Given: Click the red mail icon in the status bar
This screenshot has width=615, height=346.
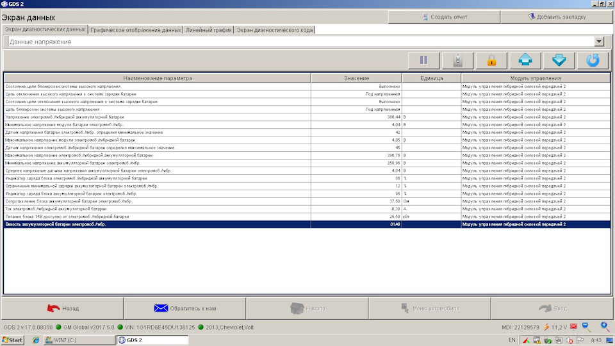Looking at the screenshot, I should pos(574,327).
